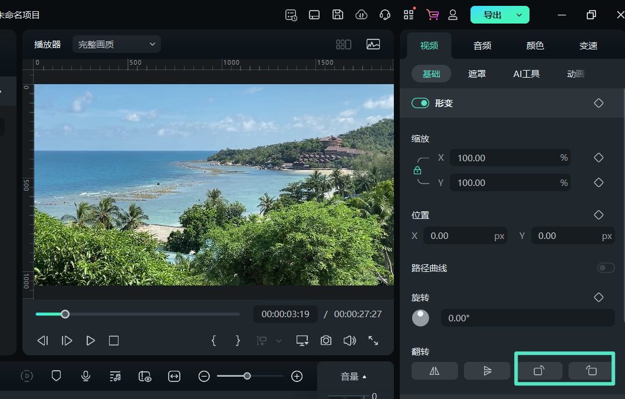Click the voiceover microphone icon
This screenshot has height=399, width=625.
pyautogui.click(x=86, y=376)
